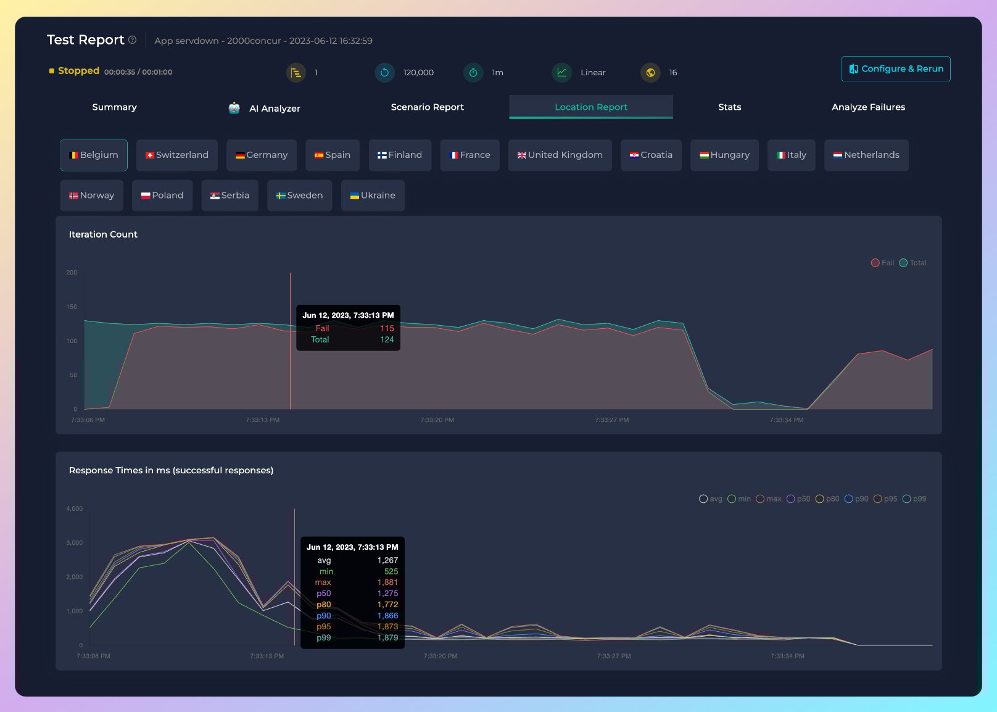Open the Analyze Failures tab
Image resolution: width=997 pixels, height=712 pixels.
pos(868,107)
